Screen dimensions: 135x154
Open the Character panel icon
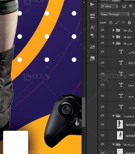pyautogui.click(x=92, y=27)
